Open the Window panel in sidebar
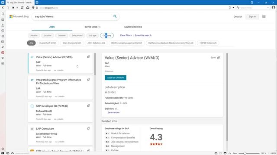Screen dimensions: 277x155 3,41
